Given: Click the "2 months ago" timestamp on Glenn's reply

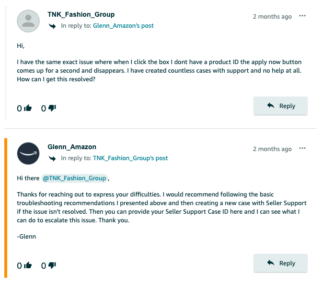Looking at the screenshot, I should point(272,149).
